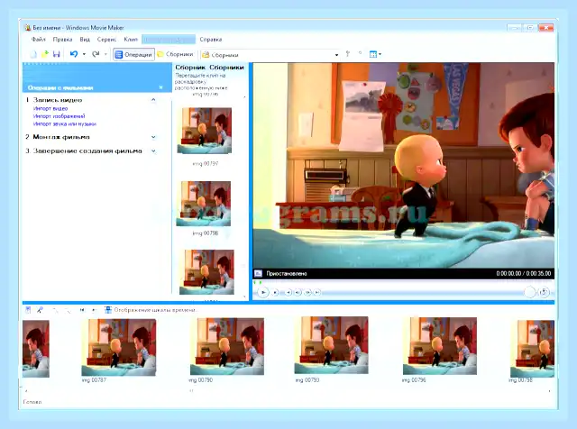
Task: Select the Завершение создания фильма heading
Action: [87, 151]
